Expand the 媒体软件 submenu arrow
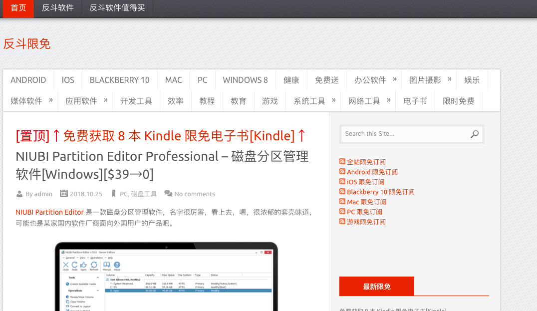Screen dimensions: 537x311 [x=51, y=100]
